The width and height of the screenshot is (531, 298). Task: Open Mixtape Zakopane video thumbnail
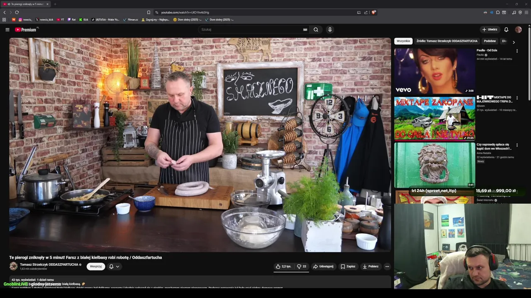[x=434, y=118]
